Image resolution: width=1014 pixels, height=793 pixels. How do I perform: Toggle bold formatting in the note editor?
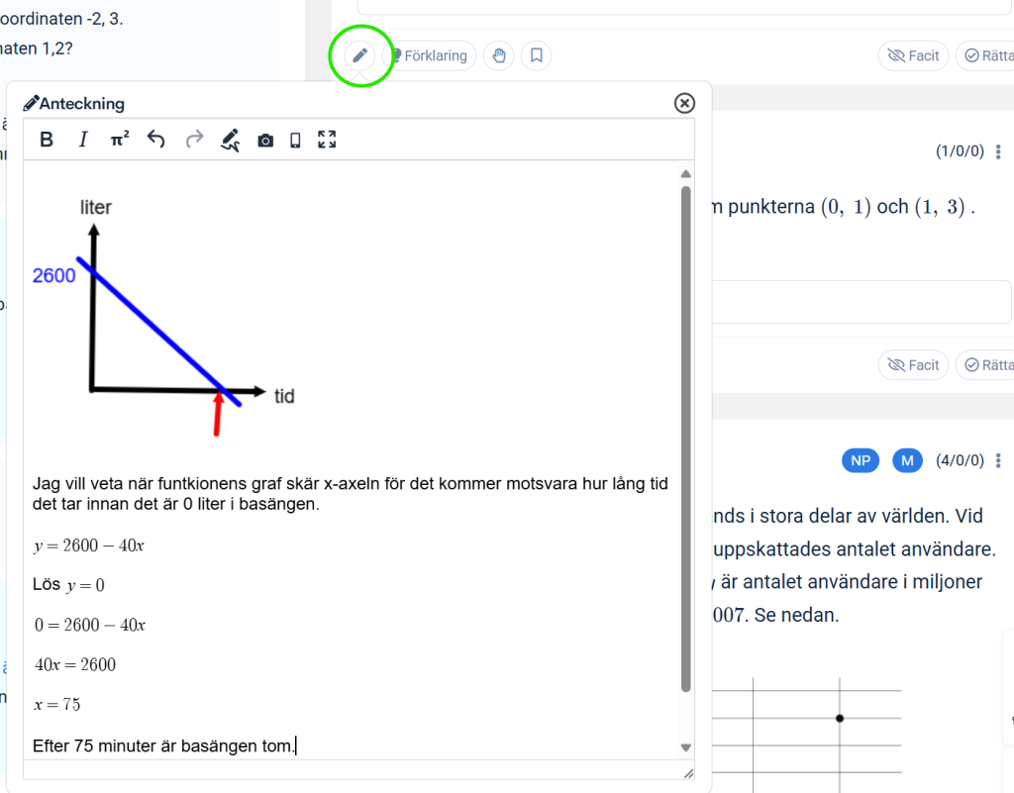(x=47, y=140)
